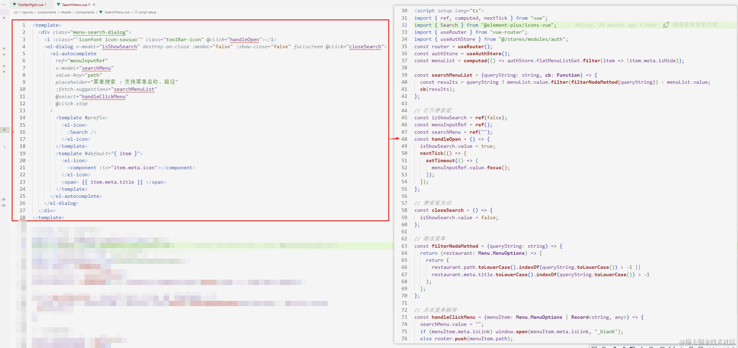Screen dimensions: 738x348
Task: Click "closeSearch" in the el-dialog @click attribute
Action: pos(365,47)
